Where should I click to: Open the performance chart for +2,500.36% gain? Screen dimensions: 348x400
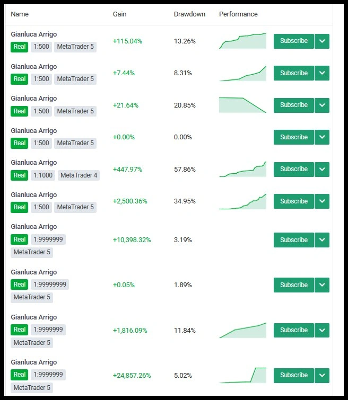(x=243, y=202)
